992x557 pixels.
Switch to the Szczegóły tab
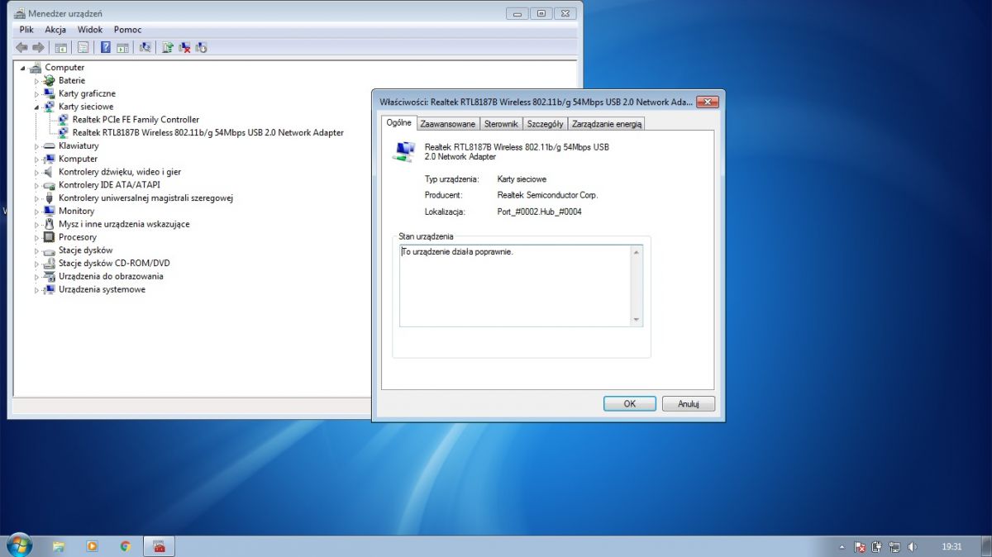[545, 124]
